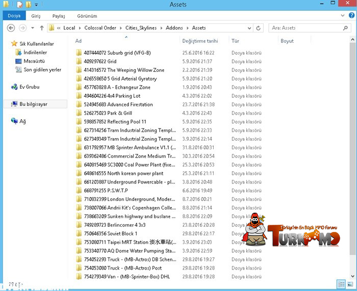Open Explorer help question mark
The image size is (357, 291).
coord(351,15)
